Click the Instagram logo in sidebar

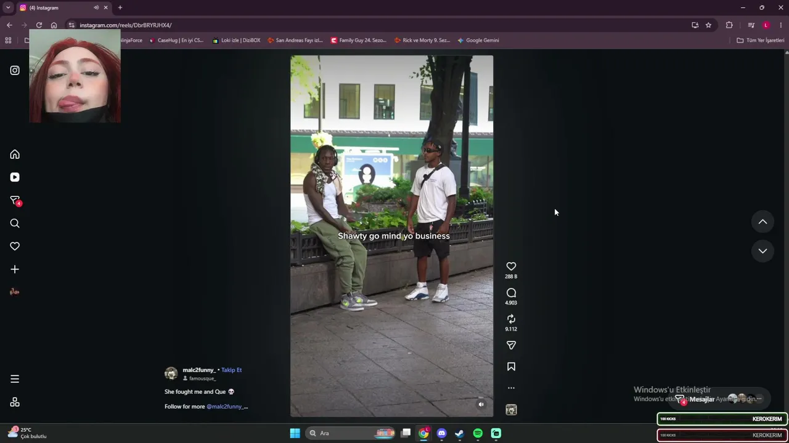15,70
